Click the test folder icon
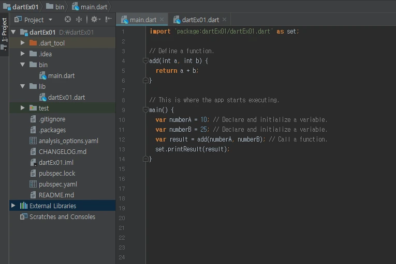 point(33,108)
